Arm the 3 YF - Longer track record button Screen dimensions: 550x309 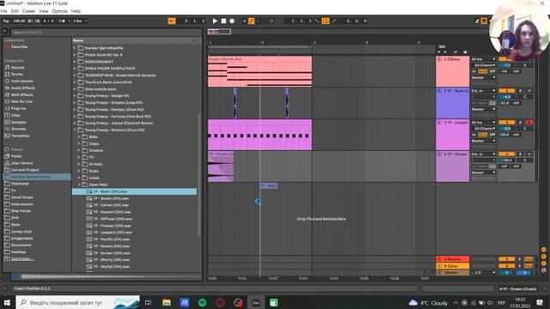click(529, 122)
